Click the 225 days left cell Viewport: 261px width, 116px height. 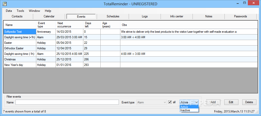92,54
